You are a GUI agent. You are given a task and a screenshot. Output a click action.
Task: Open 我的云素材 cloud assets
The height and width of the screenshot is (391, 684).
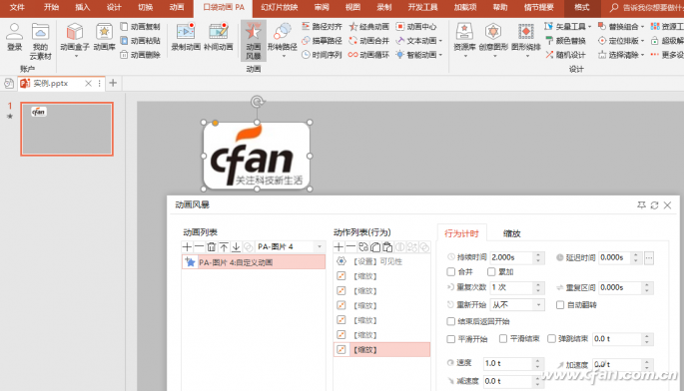coord(40,42)
